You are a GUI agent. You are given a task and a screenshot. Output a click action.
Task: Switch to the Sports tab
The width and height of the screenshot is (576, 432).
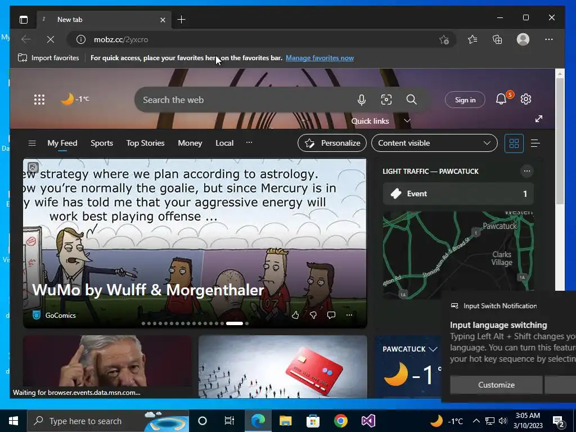click(102, 143)
